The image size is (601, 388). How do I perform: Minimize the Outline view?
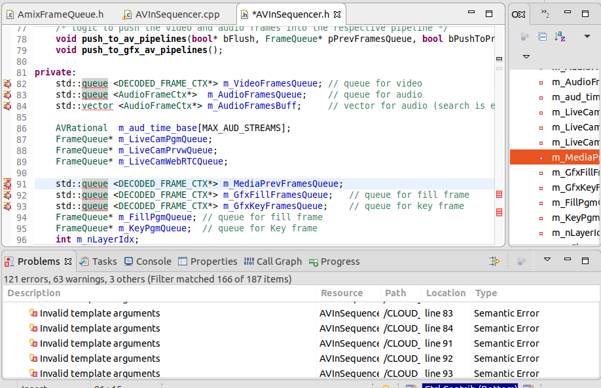(x=568, y=12)
